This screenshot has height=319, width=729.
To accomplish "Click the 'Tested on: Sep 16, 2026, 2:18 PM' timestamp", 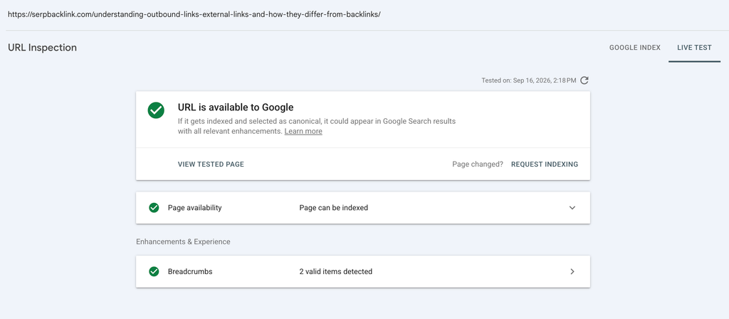I will [529, 80].
